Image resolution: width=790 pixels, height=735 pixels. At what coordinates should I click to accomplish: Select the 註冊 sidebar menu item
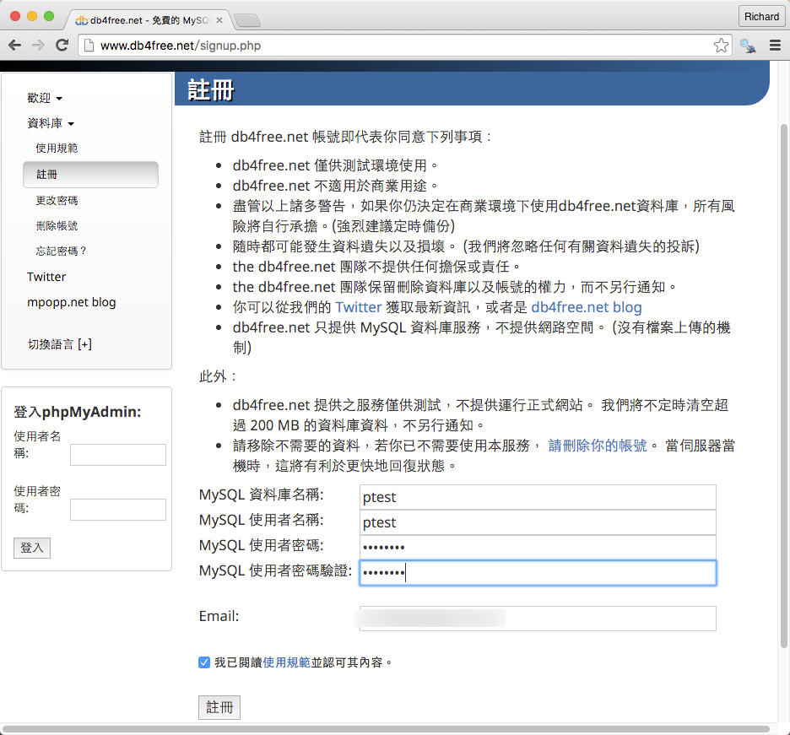click(x=90, y=175)
